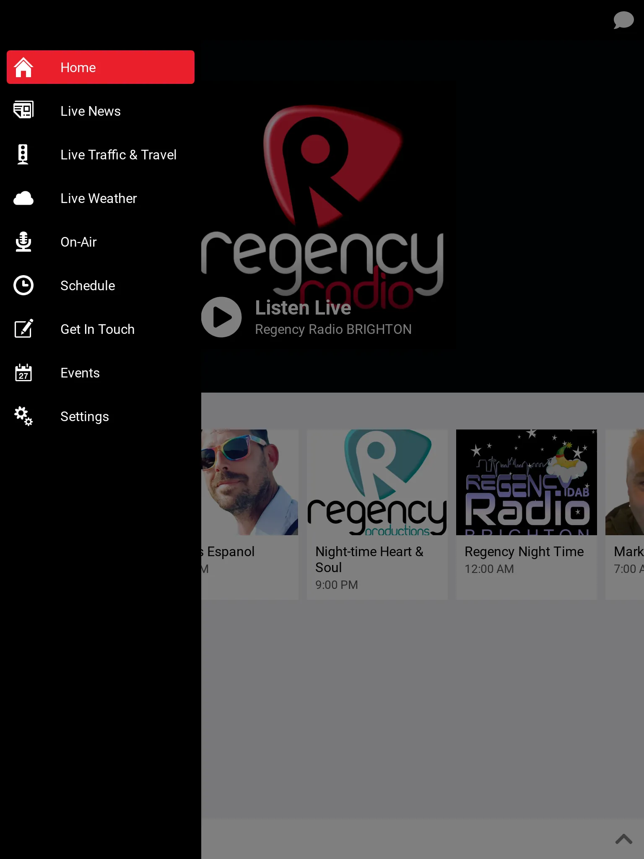Tap the Live News newspaper icon

click(x=23, y=110)
